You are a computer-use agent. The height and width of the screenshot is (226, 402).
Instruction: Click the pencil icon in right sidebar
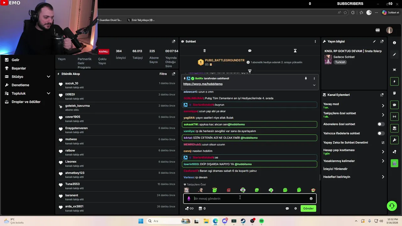tap(394, 54)
